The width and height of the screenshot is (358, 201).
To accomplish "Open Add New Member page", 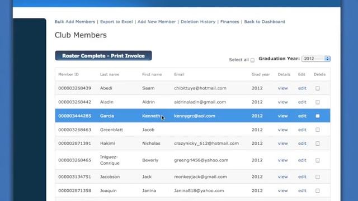I will [x=157, y=22].
